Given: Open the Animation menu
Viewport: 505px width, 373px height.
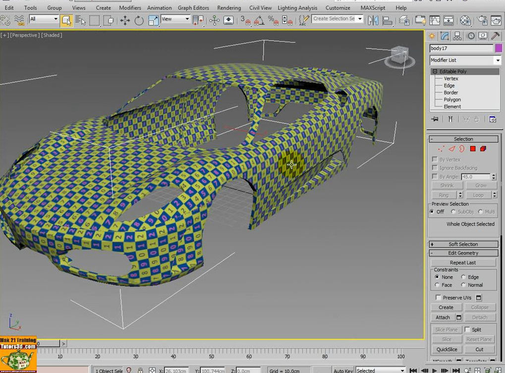Looking at the screenshot, I should [160, 8].
